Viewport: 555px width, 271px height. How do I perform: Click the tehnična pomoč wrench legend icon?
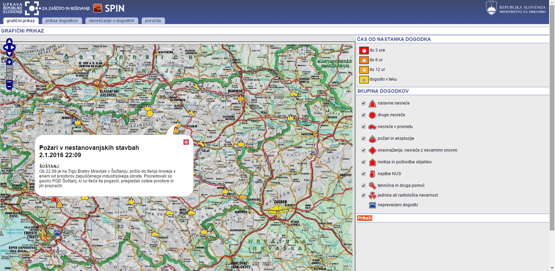[x=372, y=186]
